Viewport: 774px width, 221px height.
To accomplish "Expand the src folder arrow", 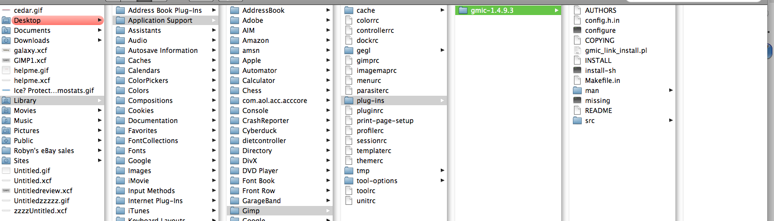I will point(671,121).
